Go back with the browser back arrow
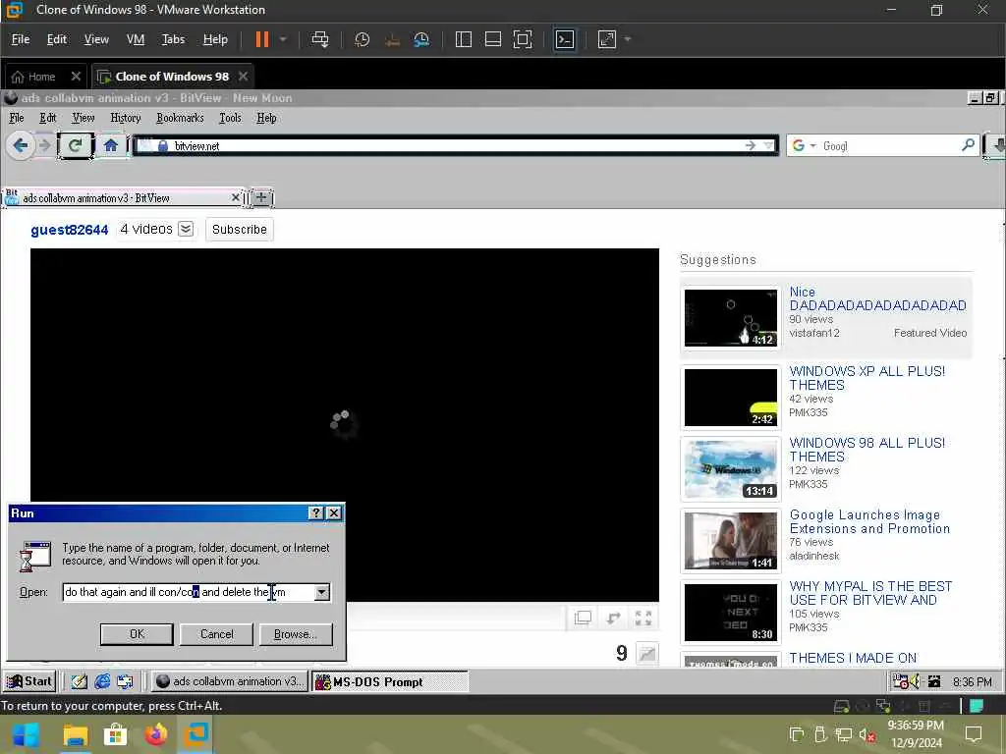Viewport: 1006px width, 754px height. coord(20,145)
